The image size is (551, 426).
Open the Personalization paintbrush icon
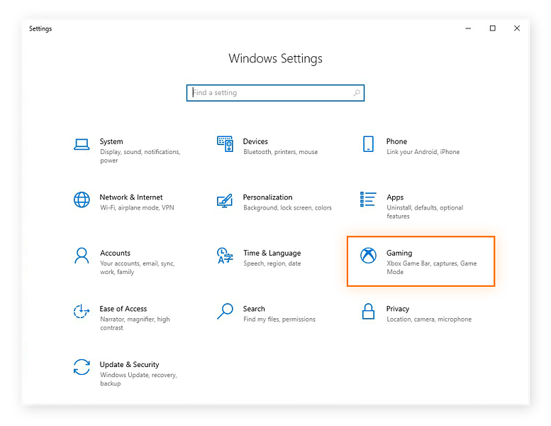click(225, 200)
